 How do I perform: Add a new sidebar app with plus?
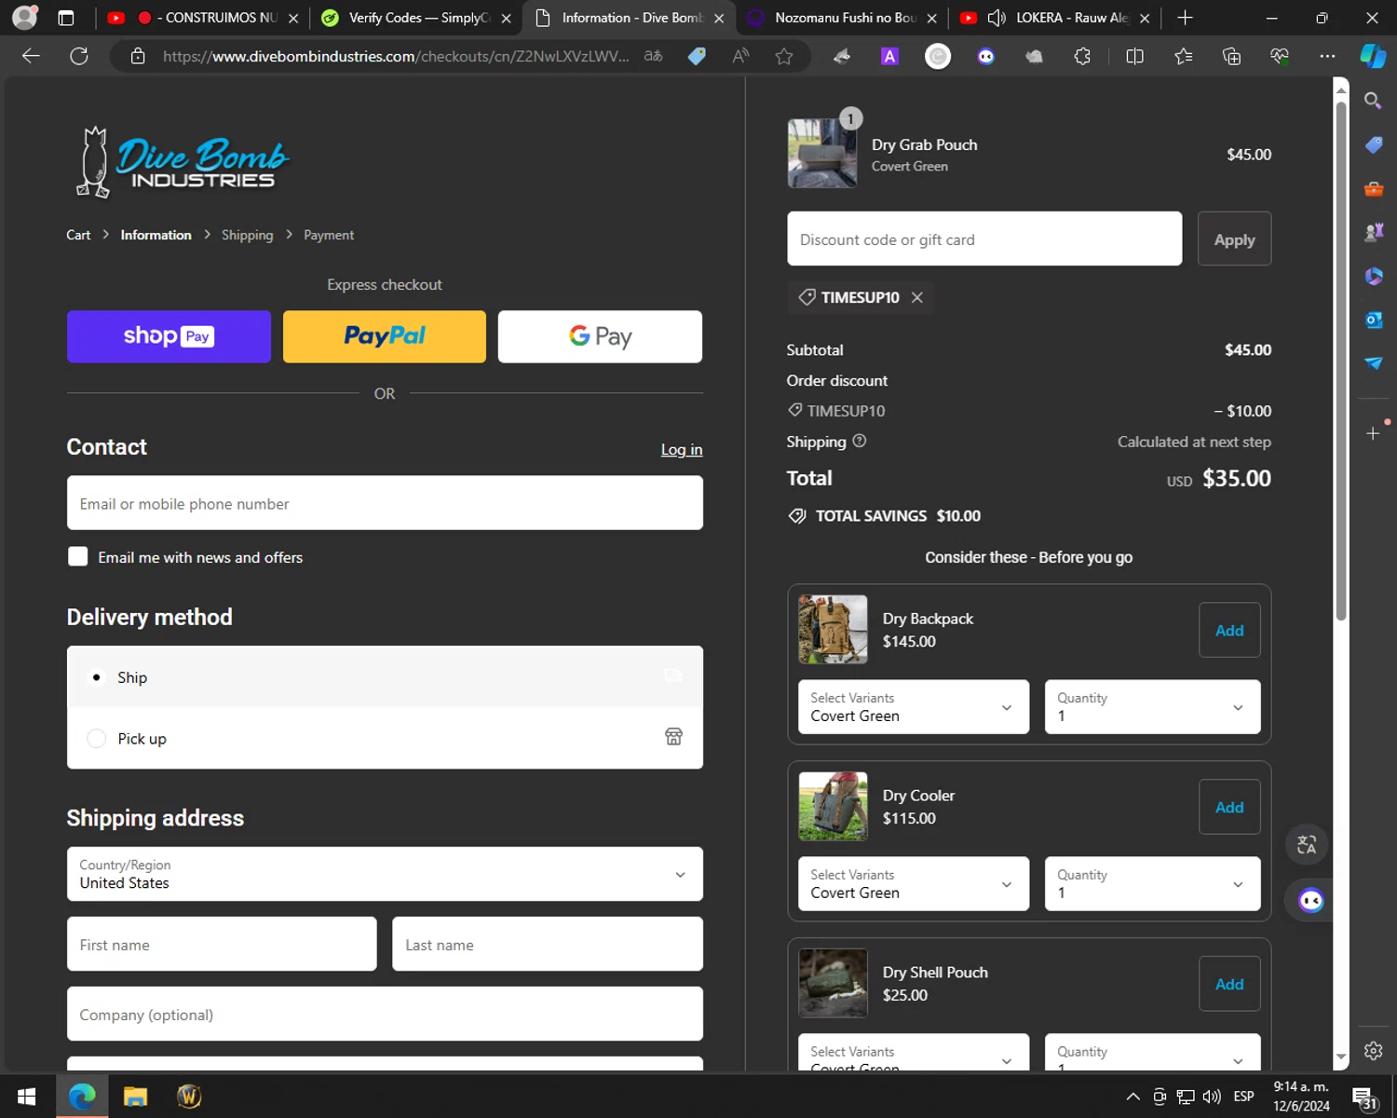(x=1373, y=433)
